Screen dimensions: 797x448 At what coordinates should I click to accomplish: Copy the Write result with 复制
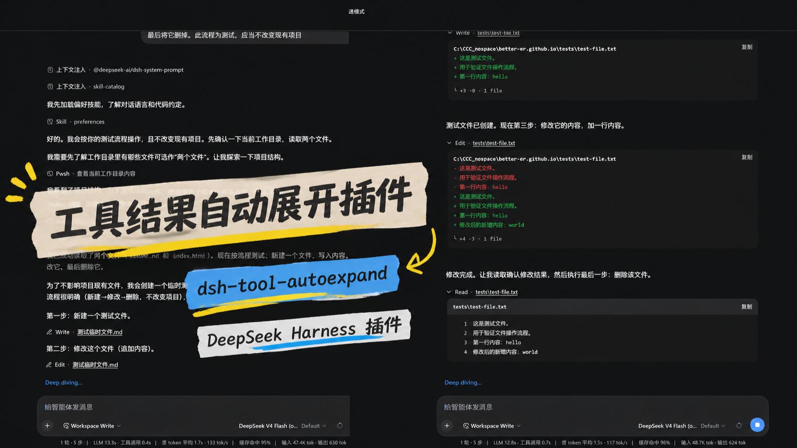coord(747,47)
